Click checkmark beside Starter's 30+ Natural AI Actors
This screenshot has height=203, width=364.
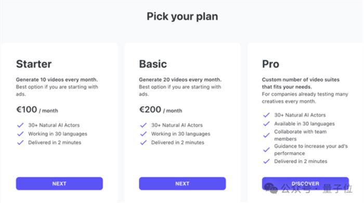point(20,125)
